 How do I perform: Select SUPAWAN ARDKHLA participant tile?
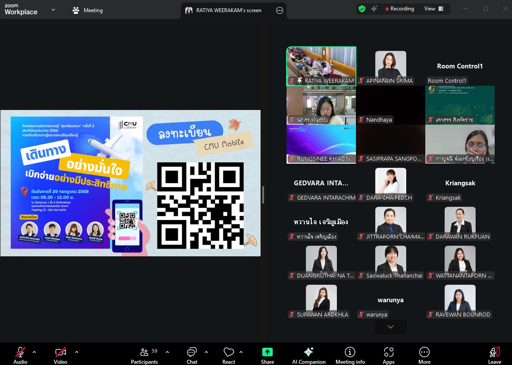pos(321,300)
